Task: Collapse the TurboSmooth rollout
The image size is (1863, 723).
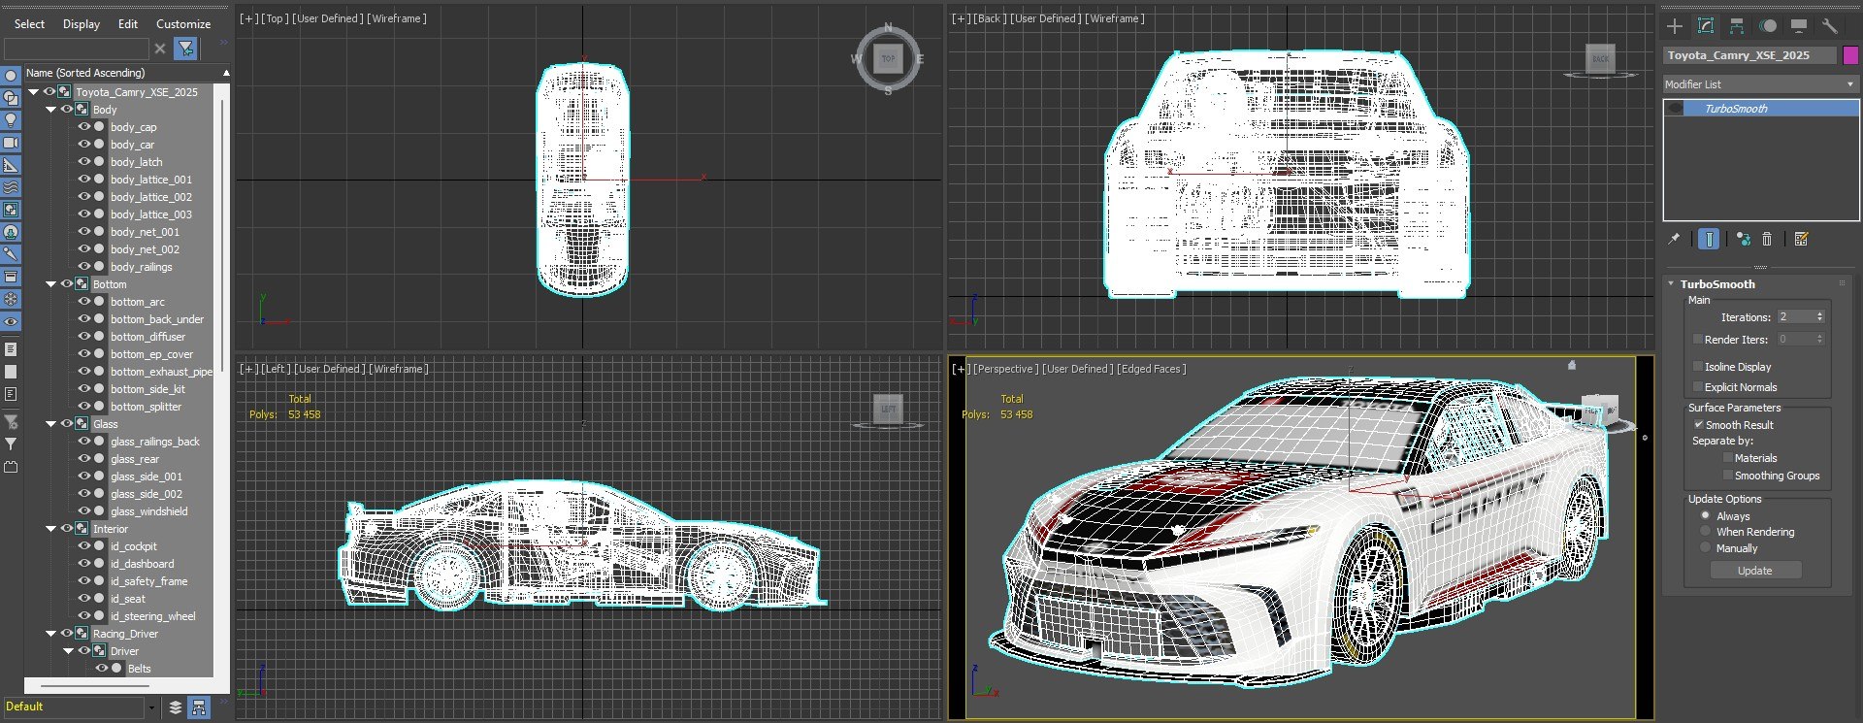Action: click(x=1671, y=284)
